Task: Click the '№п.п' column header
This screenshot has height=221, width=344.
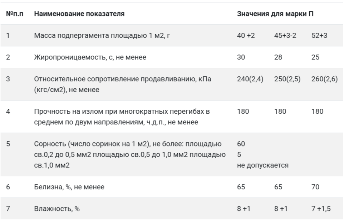Action: 15,14
